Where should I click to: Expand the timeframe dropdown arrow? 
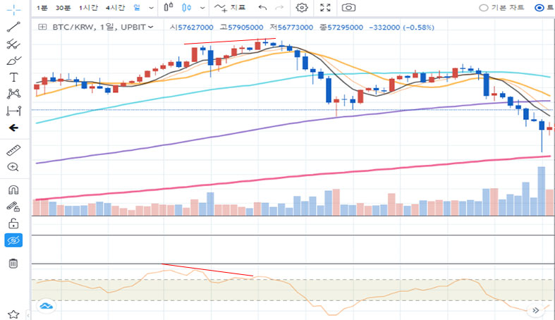151,8
